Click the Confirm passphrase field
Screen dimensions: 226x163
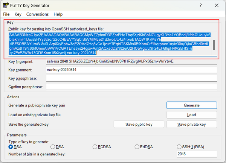pyautogui.click(x=131, y=87)
